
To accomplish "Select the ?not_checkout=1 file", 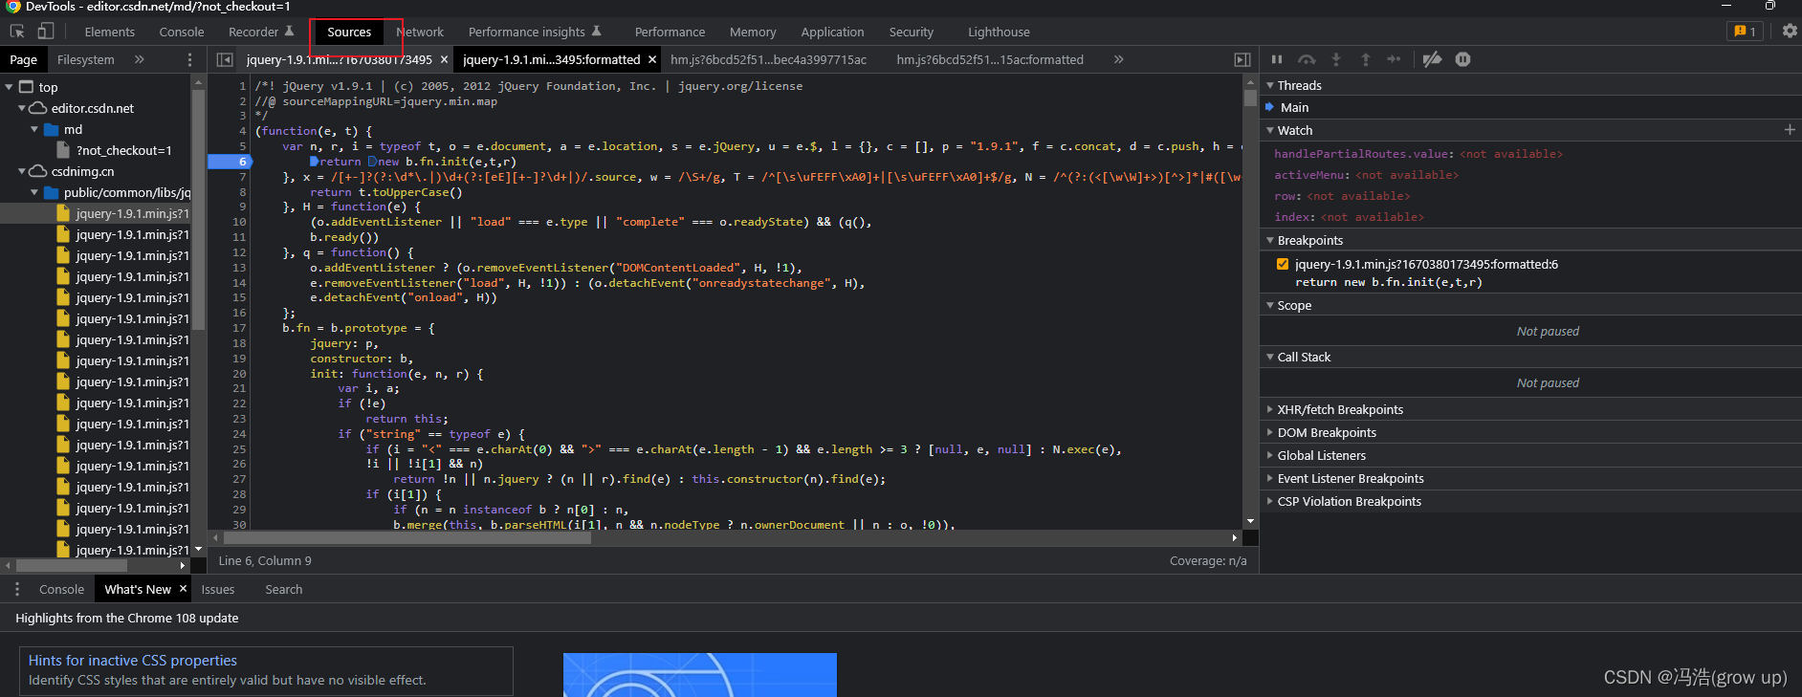I will click(x=124, y=150).
